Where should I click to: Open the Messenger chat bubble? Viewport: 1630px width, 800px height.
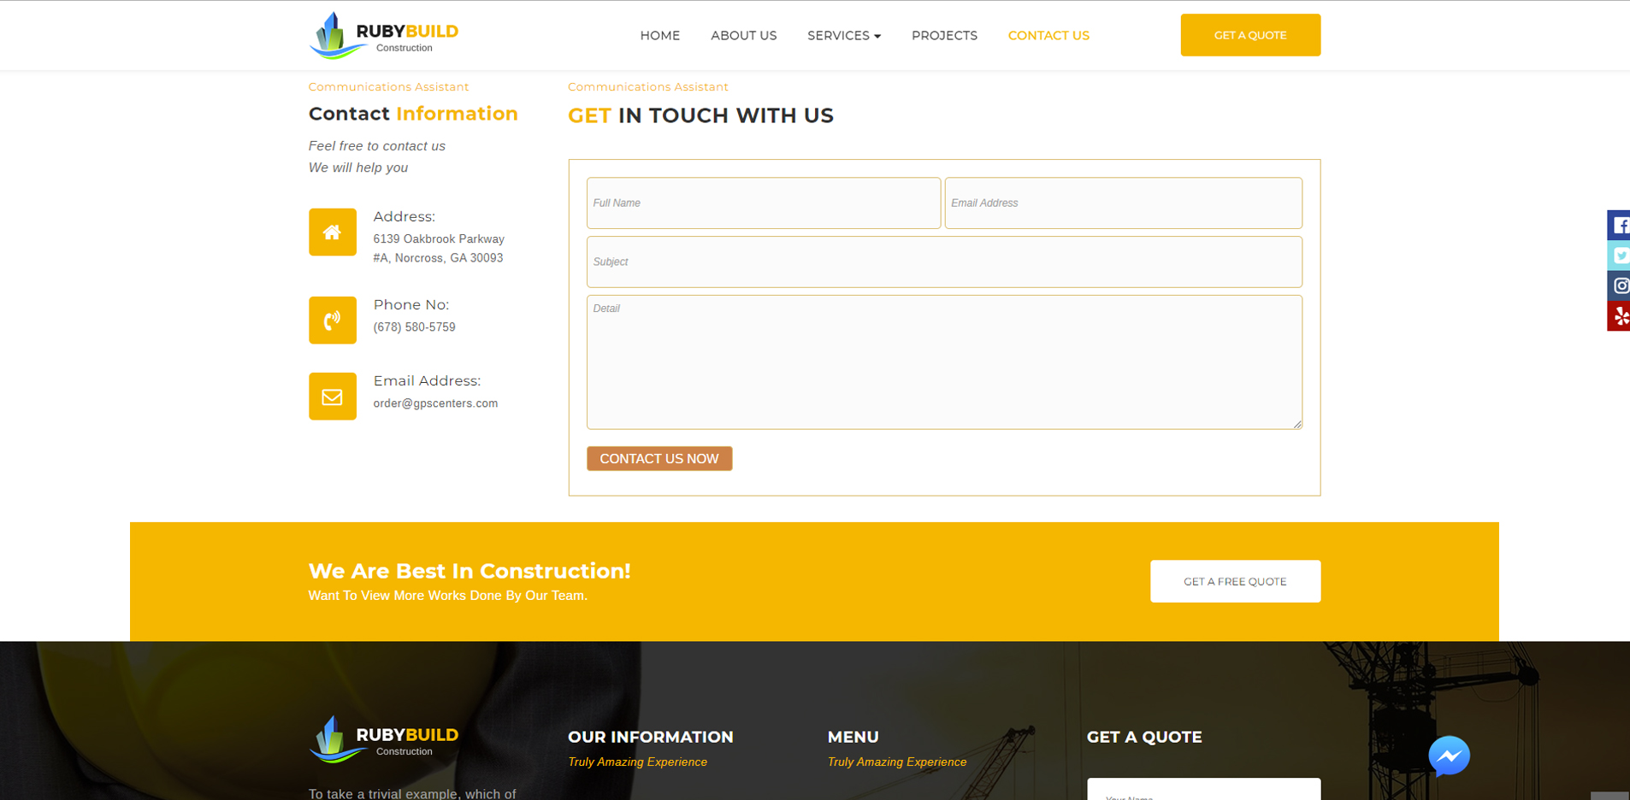coord(1449,756)
